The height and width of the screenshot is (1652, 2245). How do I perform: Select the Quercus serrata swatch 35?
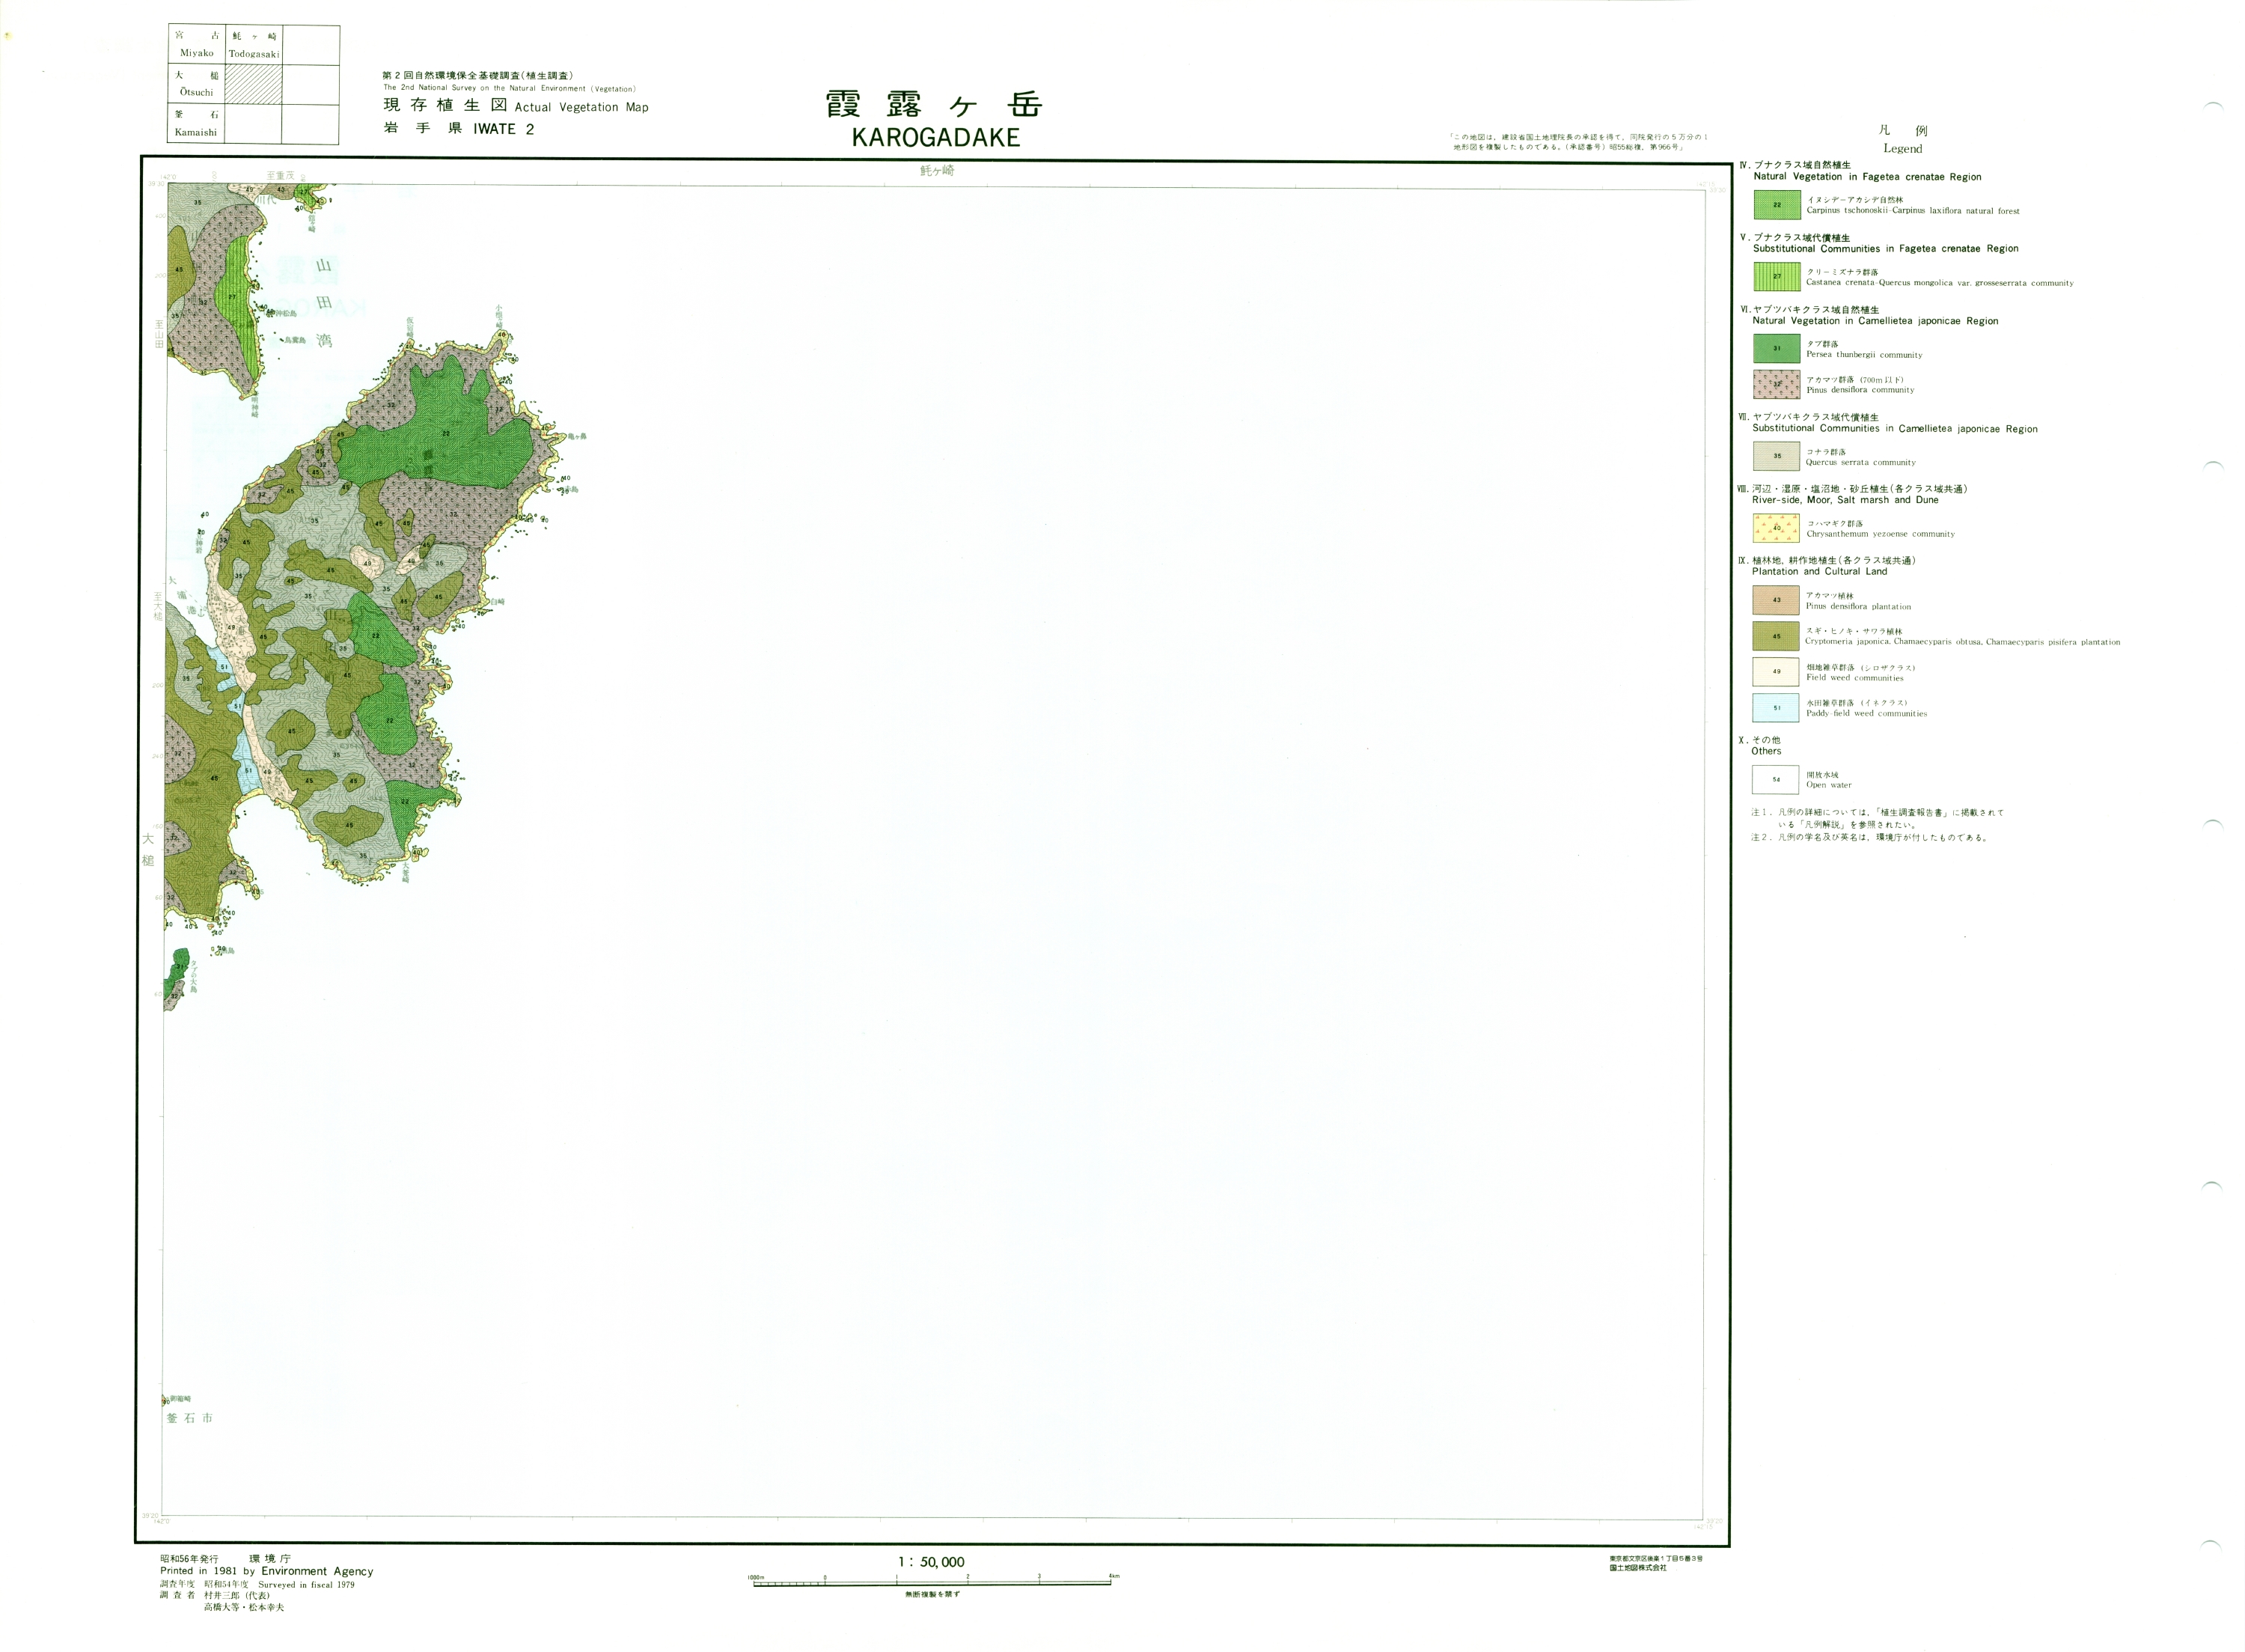point(1777,456)
